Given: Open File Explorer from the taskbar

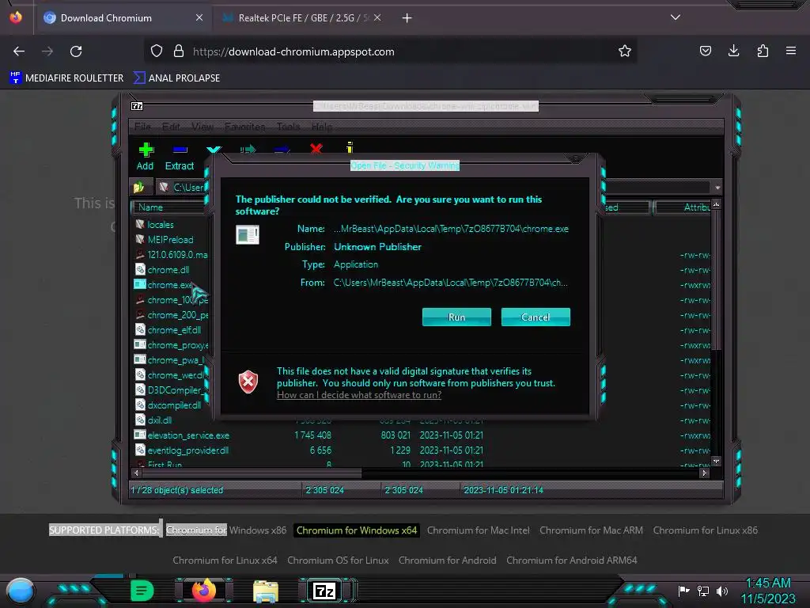Looking at the screenshot, I should [266, 591].
